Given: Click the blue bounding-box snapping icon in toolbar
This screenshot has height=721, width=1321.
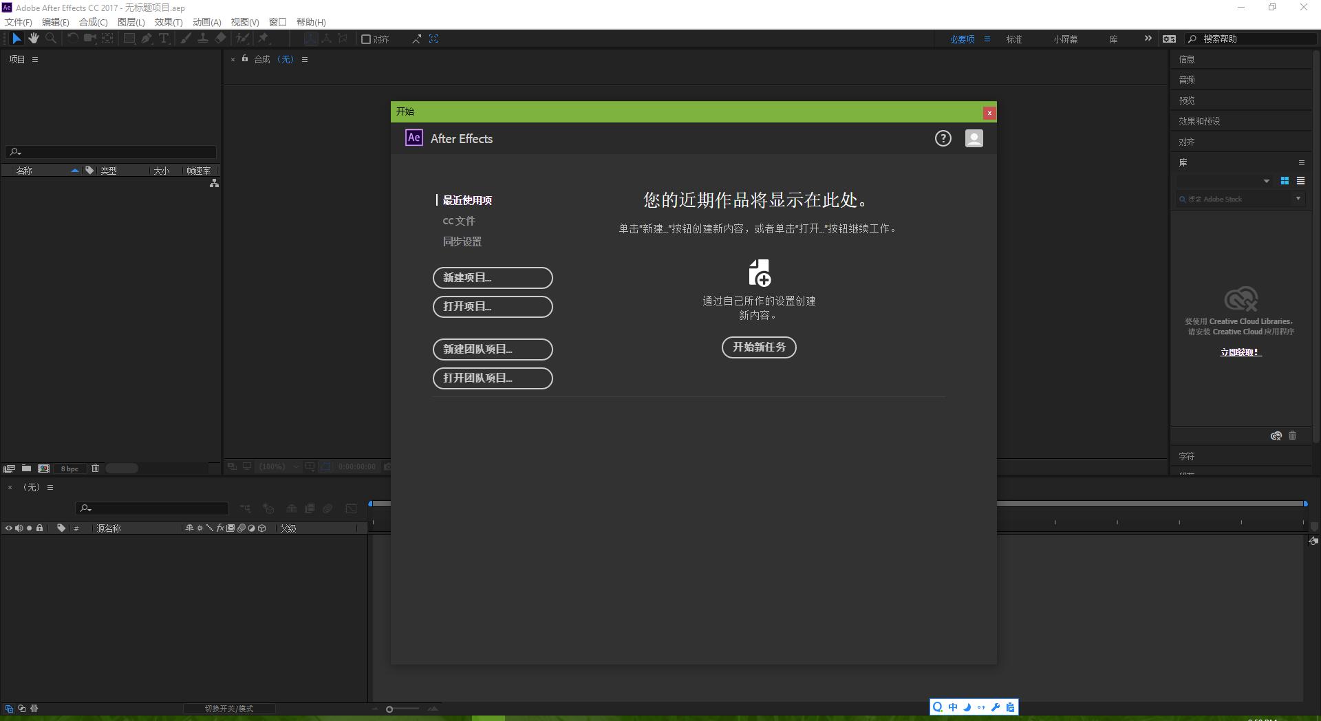Looking at the screenshot, I should click(433, 39).
